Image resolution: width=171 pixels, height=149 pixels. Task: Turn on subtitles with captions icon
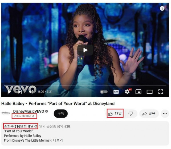pos(116,92)
